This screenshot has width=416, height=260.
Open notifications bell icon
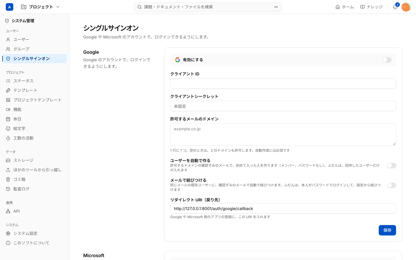(395, 7)
